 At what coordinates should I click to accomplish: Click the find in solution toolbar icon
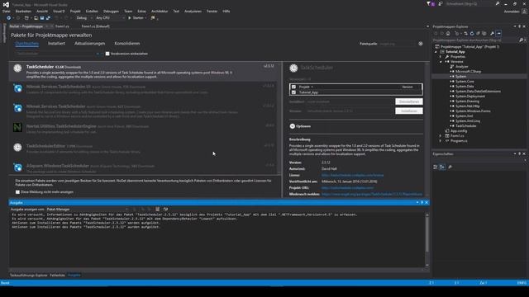(x=153, y=18)
